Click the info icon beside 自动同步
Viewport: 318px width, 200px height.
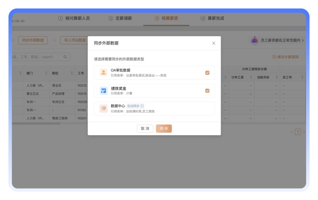(142, 106)
